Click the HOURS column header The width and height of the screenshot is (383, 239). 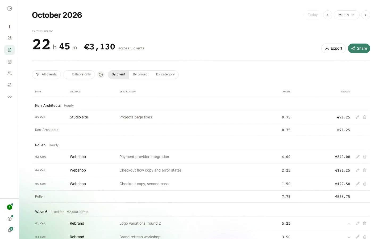[x=286, y=92]
